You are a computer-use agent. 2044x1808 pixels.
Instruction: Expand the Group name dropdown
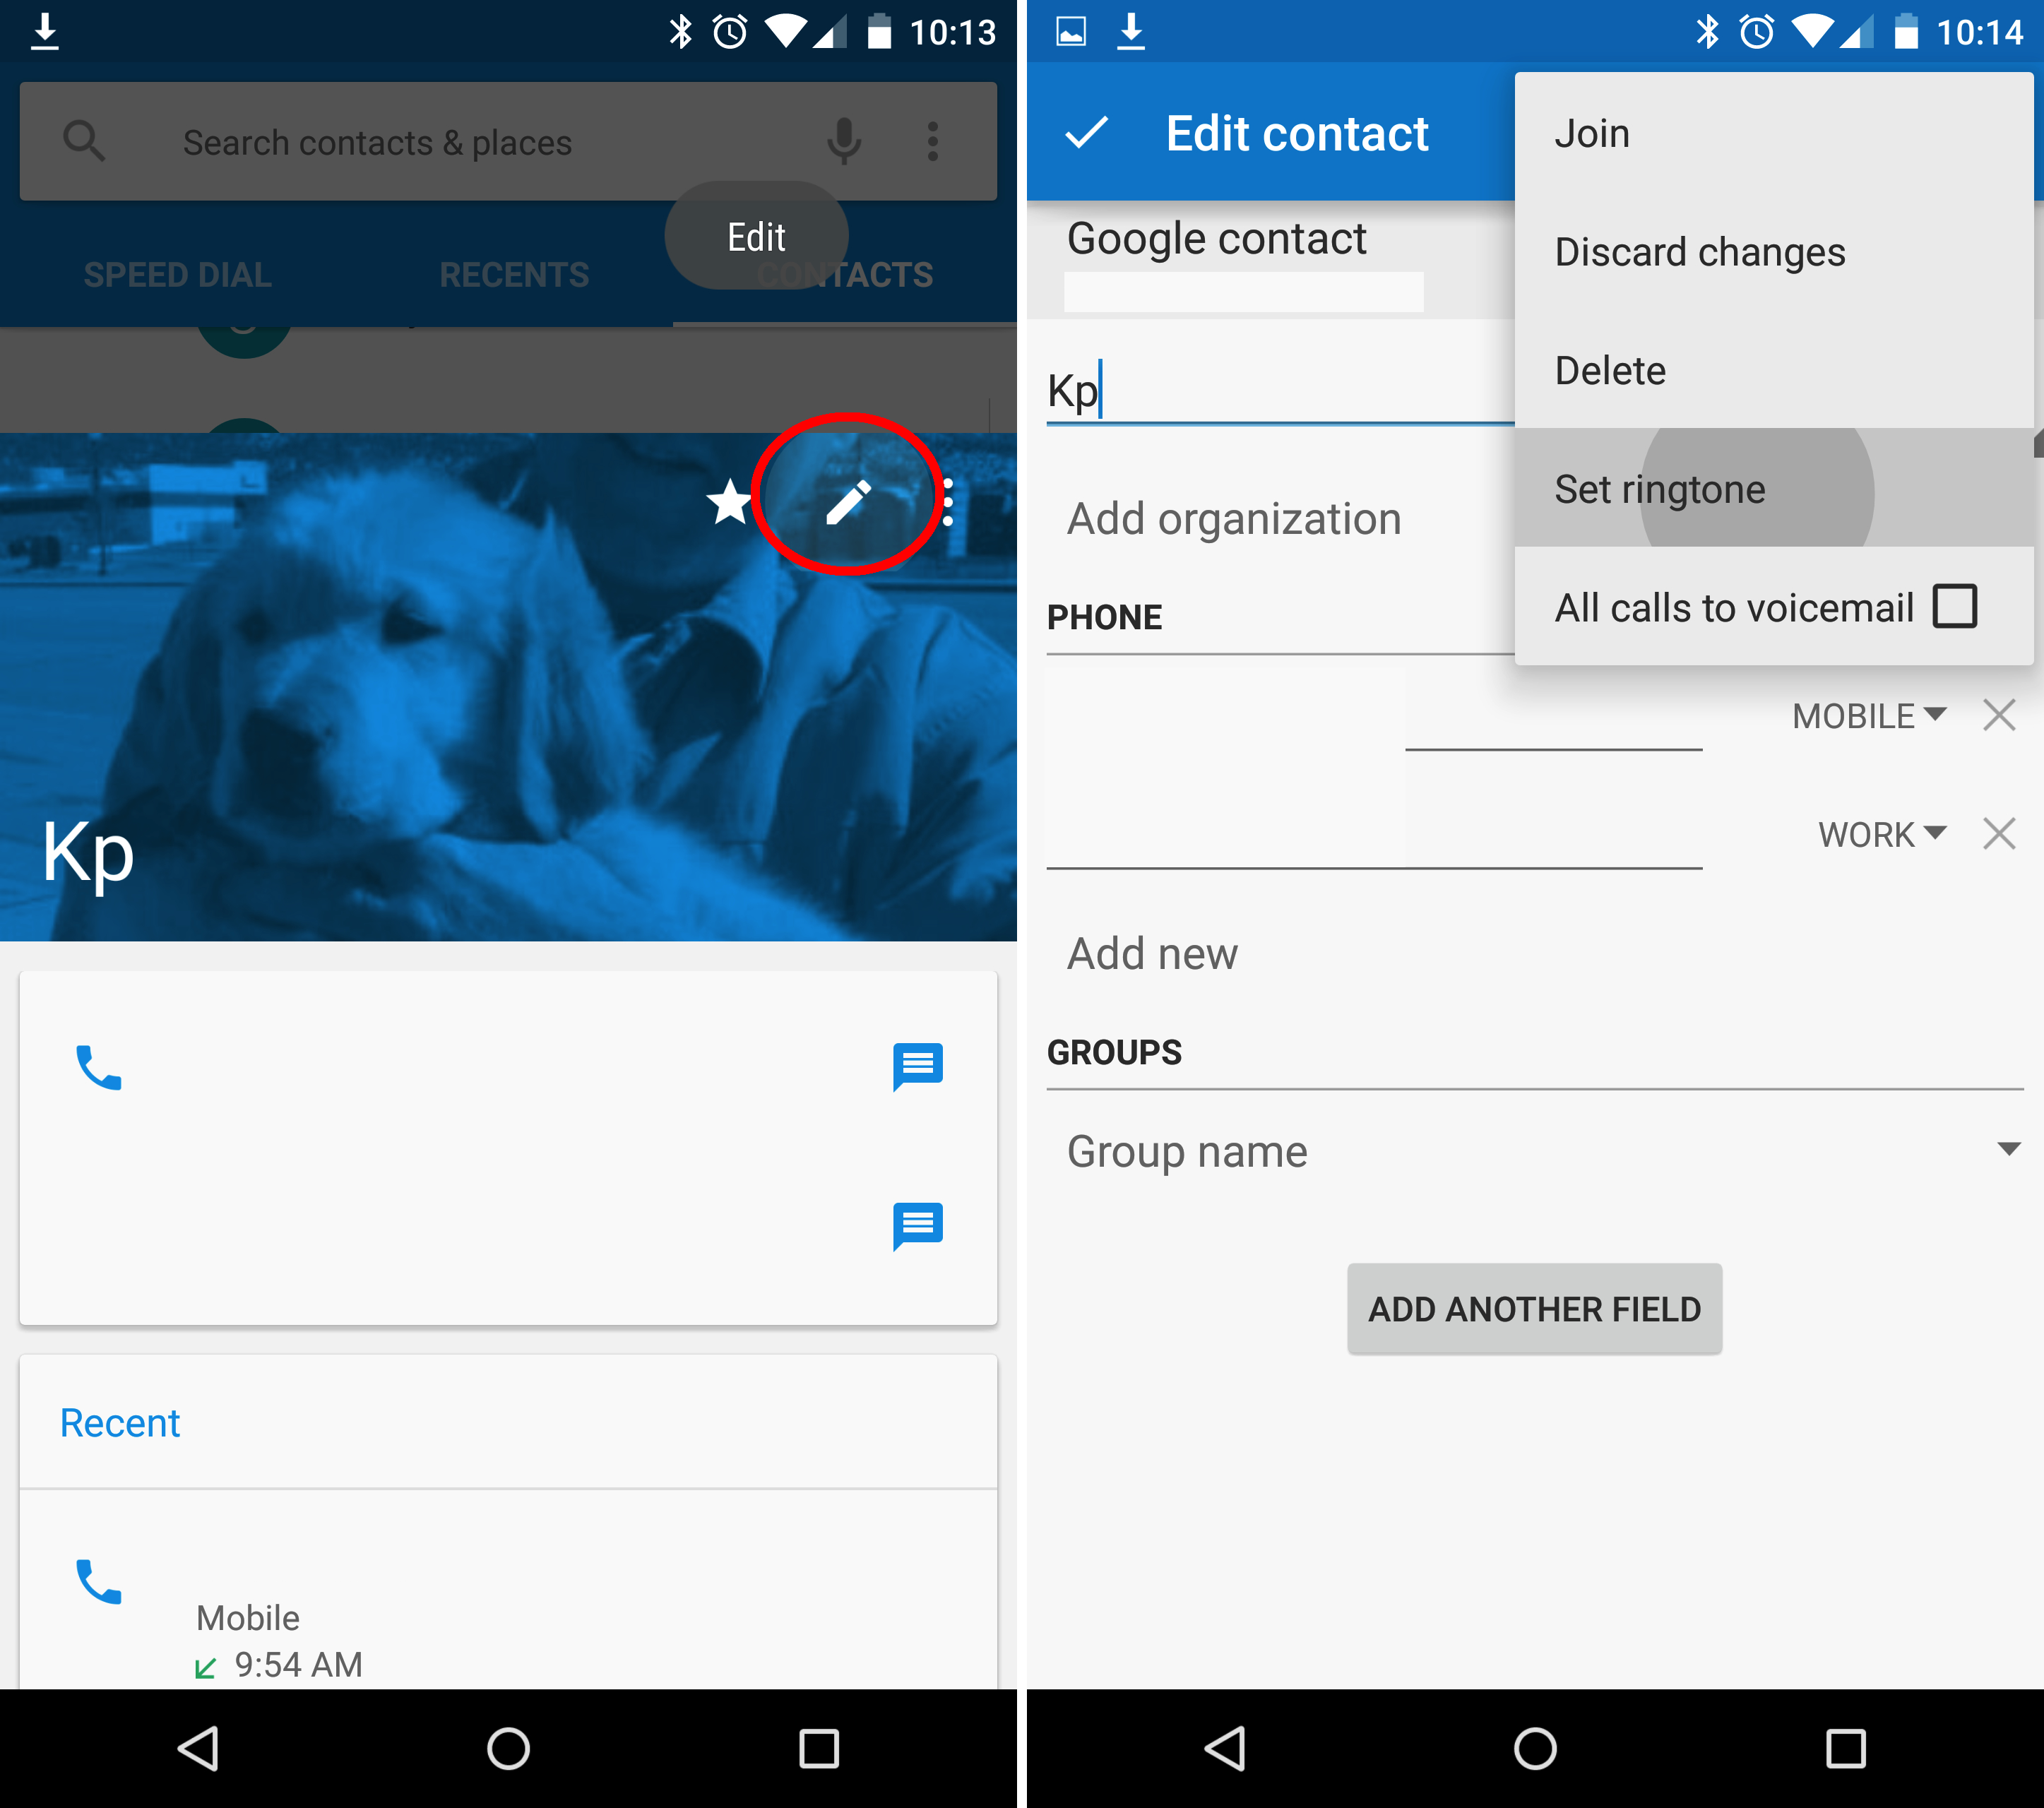coord(2006,1150)
